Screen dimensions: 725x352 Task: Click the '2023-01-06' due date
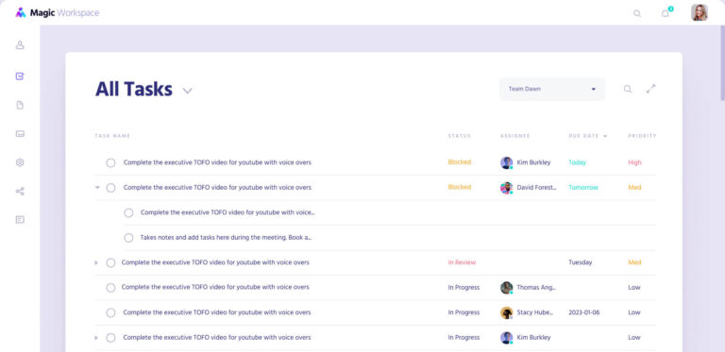[x=584, y=312]
